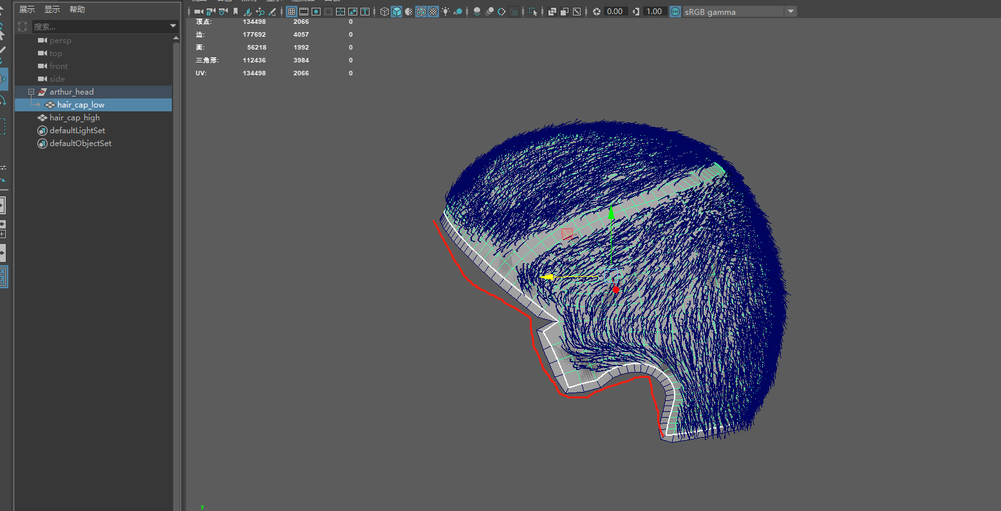Activate the isolate select icon
Image resolution: width=1001 pixels, height=511 pixels.
[x=532, y=11]
